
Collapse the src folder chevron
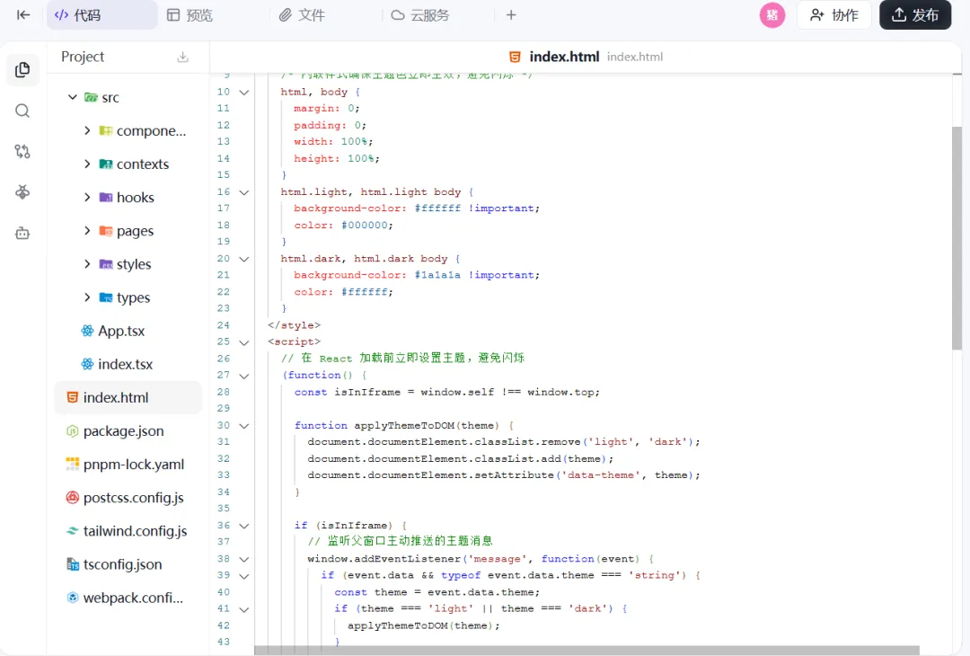pyautogui.click(x=73, y=97)
